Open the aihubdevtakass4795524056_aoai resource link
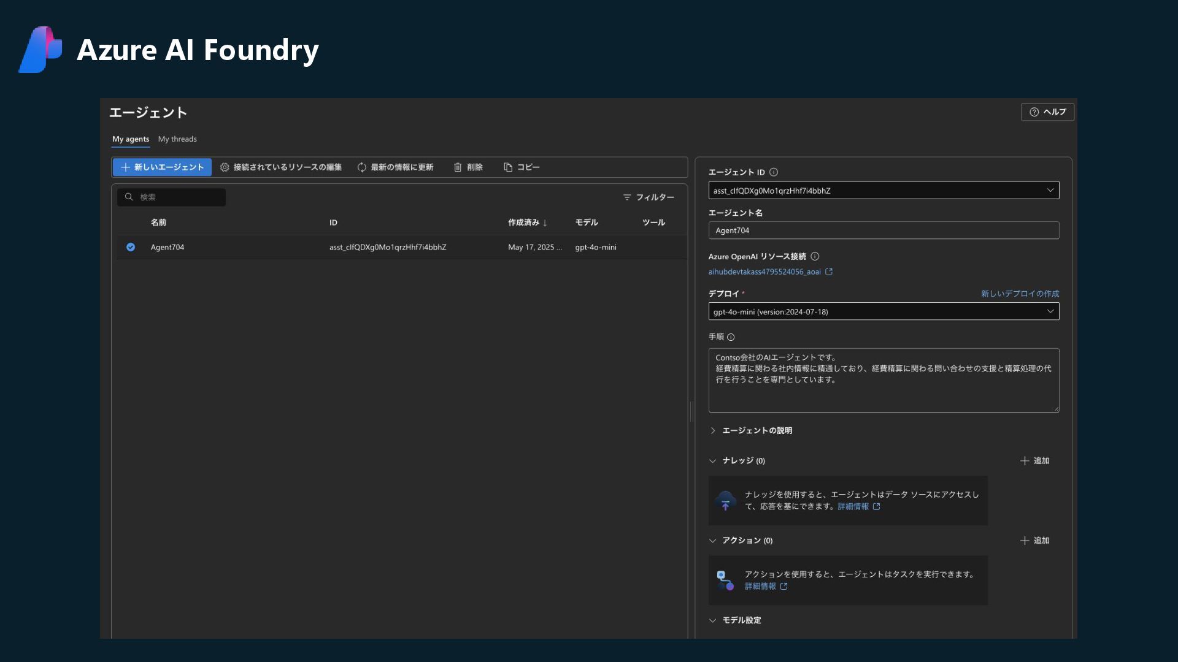This screenshot has height=662, width=1178. (764, 272)
